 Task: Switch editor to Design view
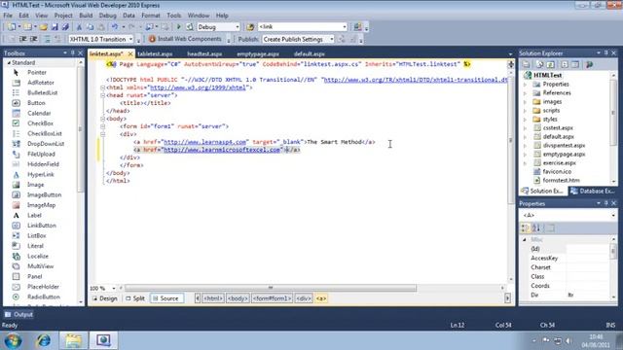click(x=105, y=298)
